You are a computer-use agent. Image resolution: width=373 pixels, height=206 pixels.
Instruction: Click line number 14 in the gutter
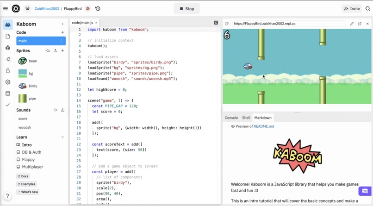[x=79, y=100]
